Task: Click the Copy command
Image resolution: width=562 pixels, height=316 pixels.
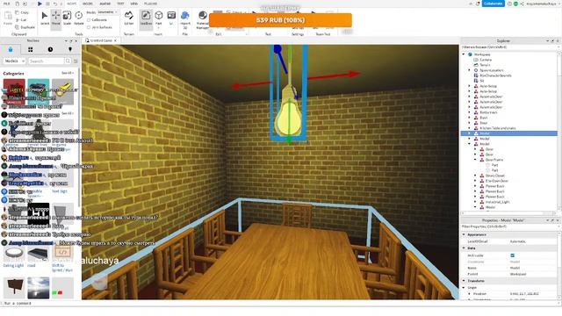Action: click(x=22, y=12)
